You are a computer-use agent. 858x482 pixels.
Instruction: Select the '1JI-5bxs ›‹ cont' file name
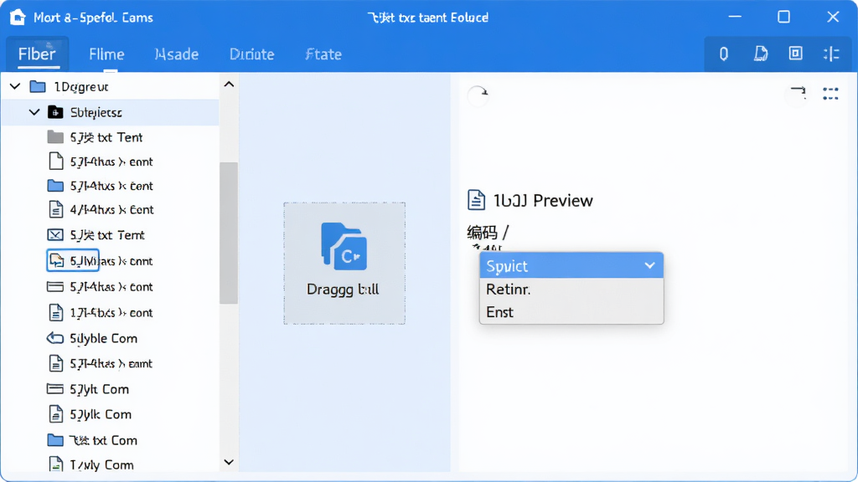pos(111,313)
